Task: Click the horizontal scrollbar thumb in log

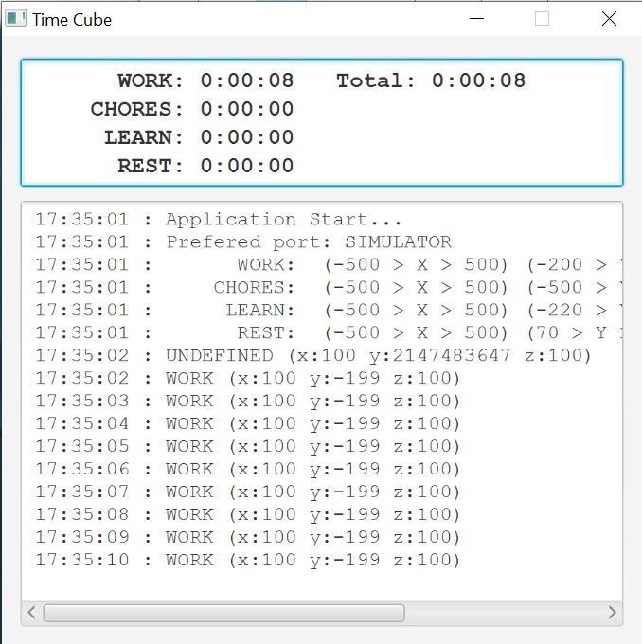Action: point(223,613)
